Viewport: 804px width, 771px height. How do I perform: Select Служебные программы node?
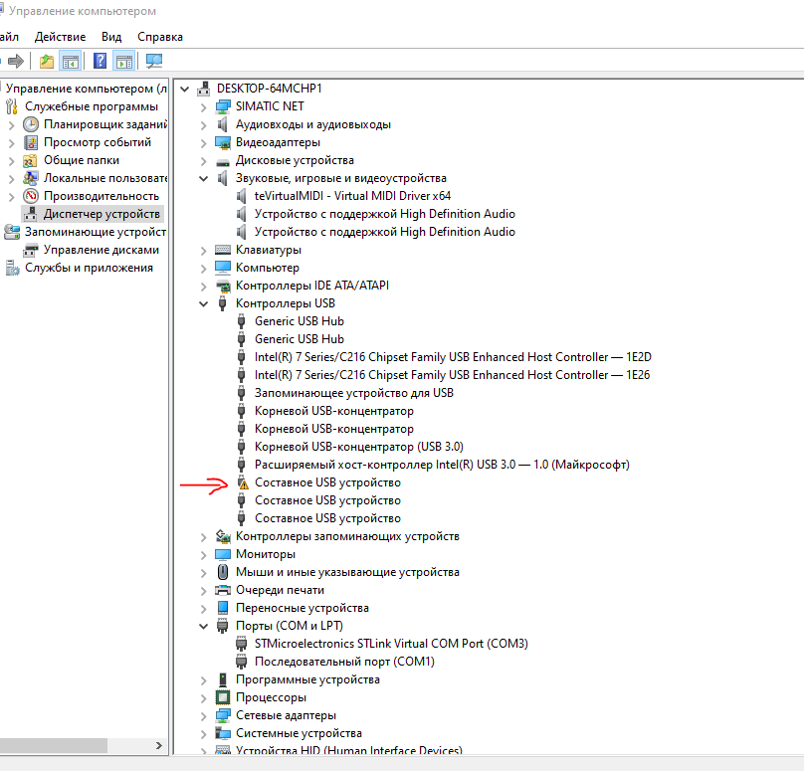click(92, 106)
